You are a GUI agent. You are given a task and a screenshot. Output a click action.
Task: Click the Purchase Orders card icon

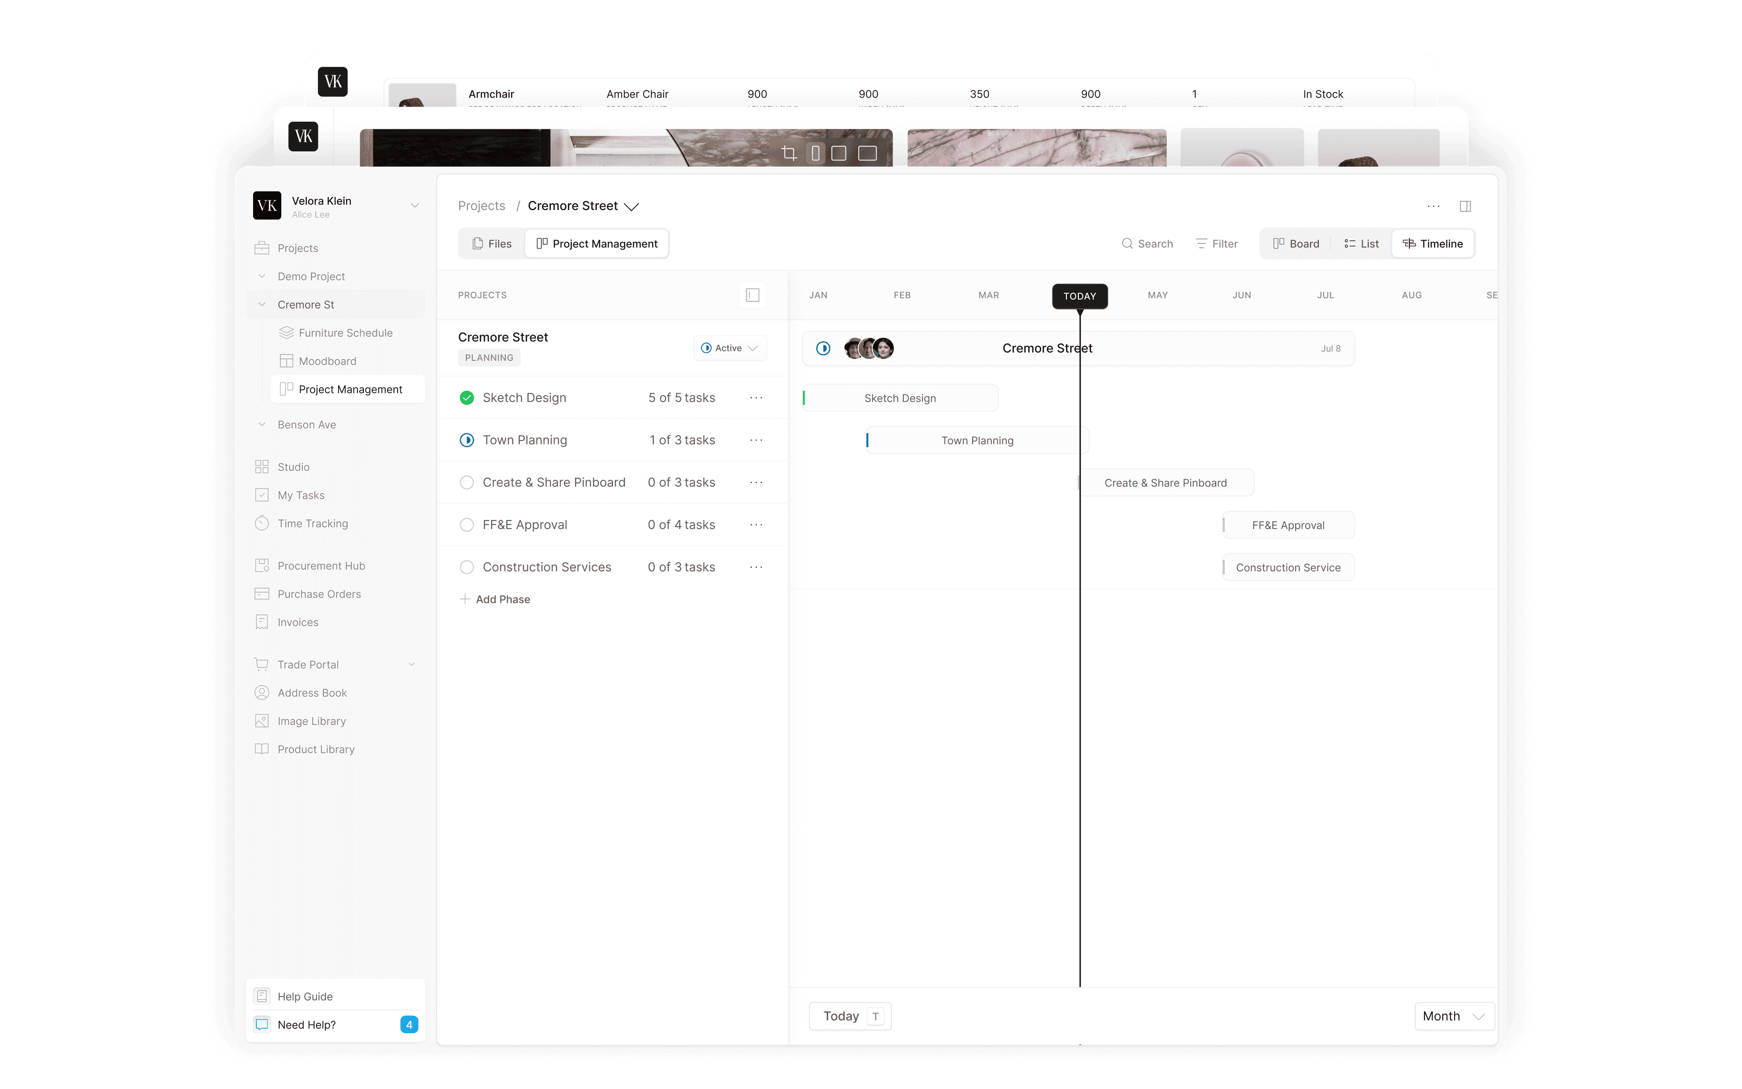click(261, 594)
